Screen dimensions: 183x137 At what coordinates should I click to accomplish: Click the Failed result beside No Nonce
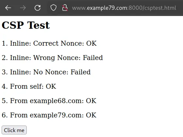pyautogui.click(x=81, y=72)
